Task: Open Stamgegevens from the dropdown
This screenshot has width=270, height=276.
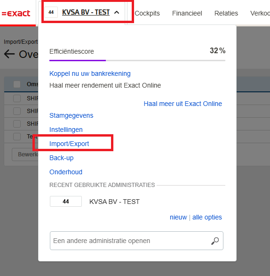Action: coord(71,116)
